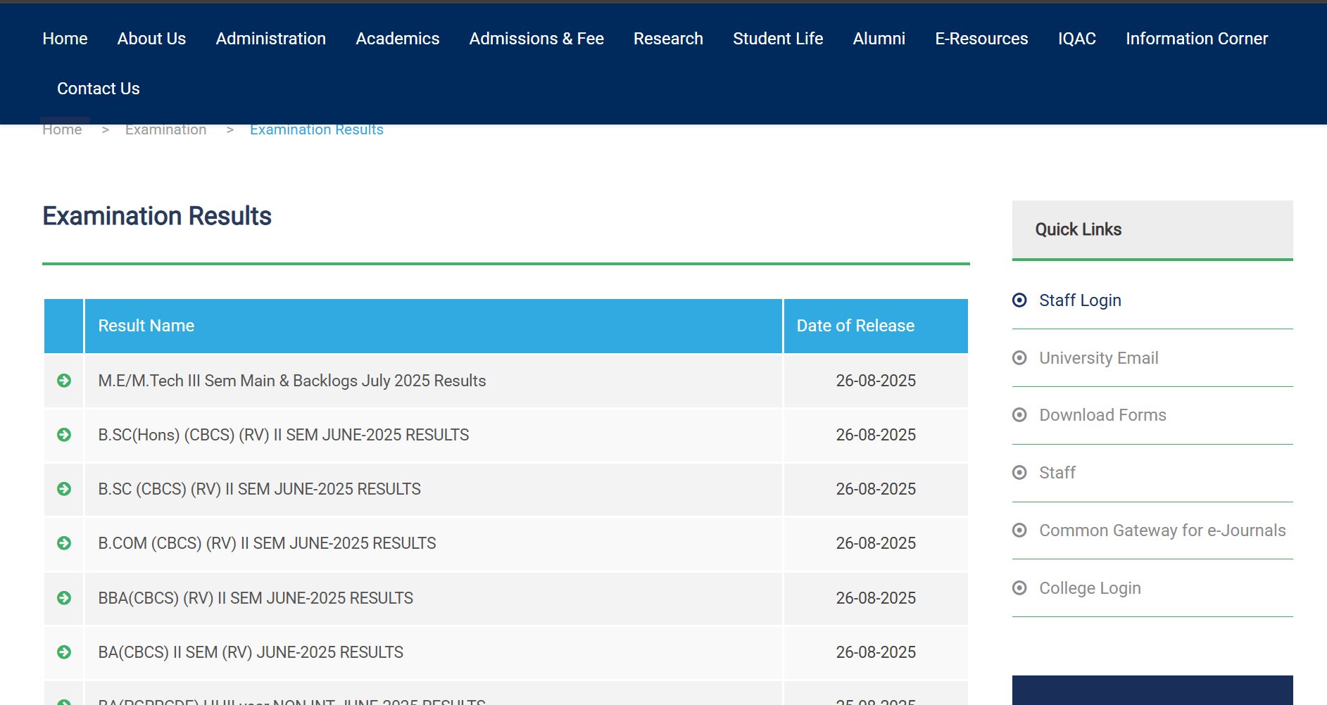Screen dimensions: 1327x705
Task: Open the Admissions & Fee menu
Action: click(x=536, y=39)
